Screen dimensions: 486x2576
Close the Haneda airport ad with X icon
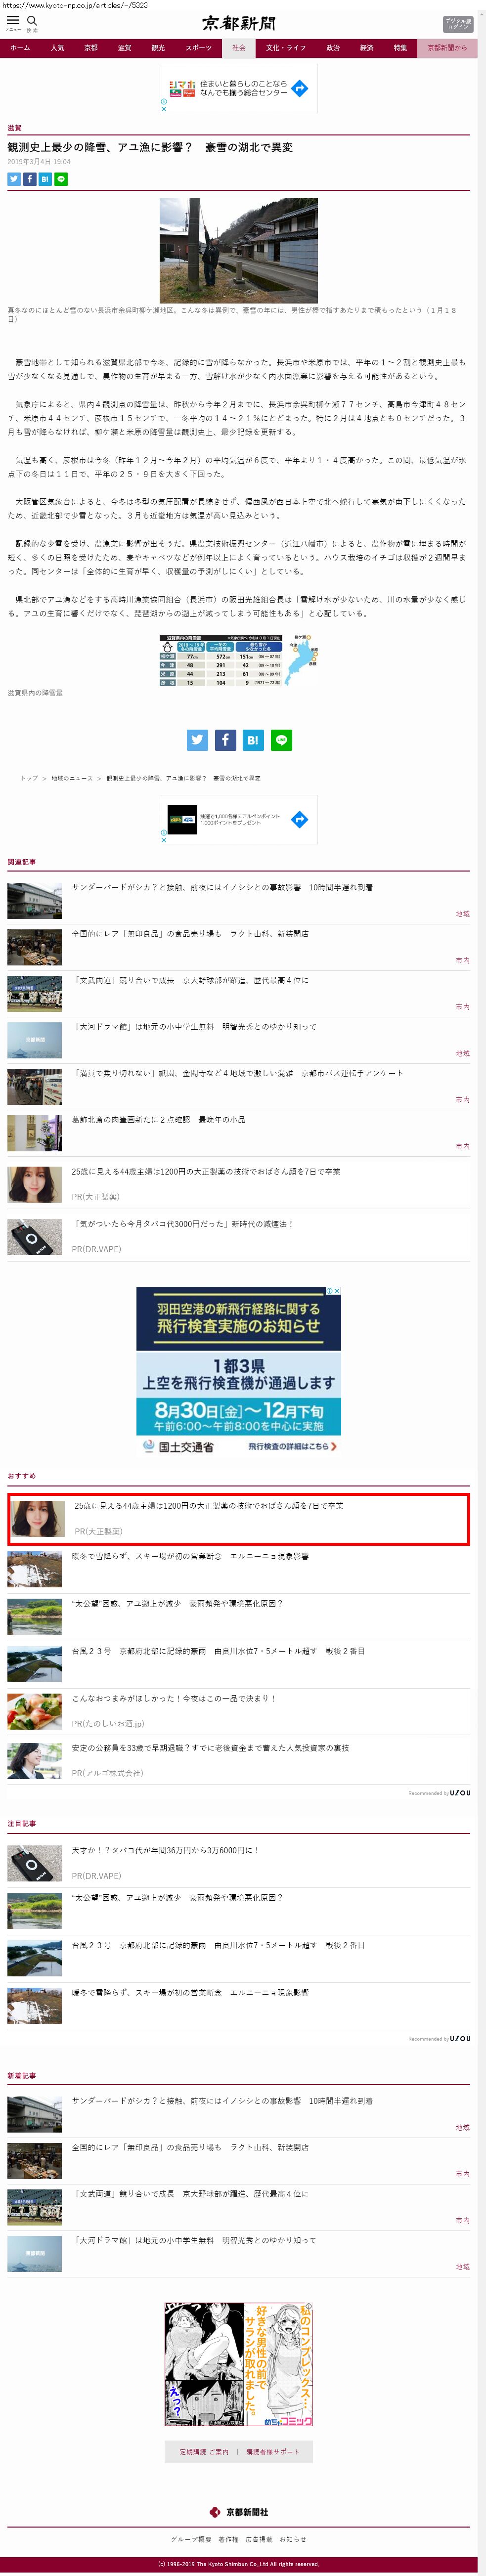point(337,1291)
